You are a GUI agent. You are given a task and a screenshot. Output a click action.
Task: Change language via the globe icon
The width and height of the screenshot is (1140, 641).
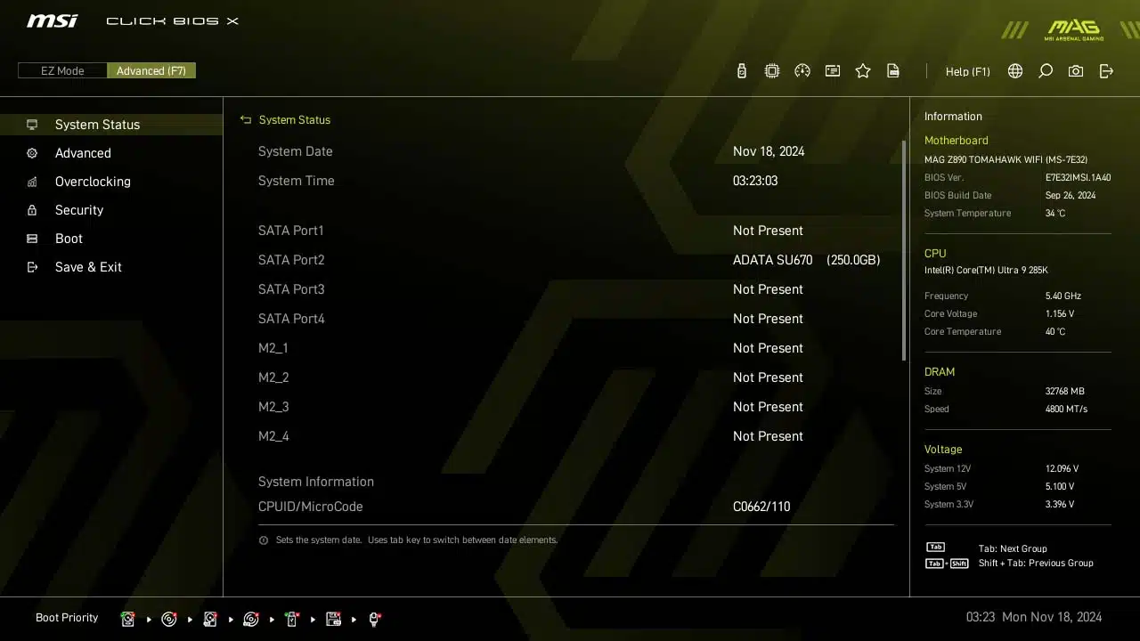click(x=1015, y=71)
